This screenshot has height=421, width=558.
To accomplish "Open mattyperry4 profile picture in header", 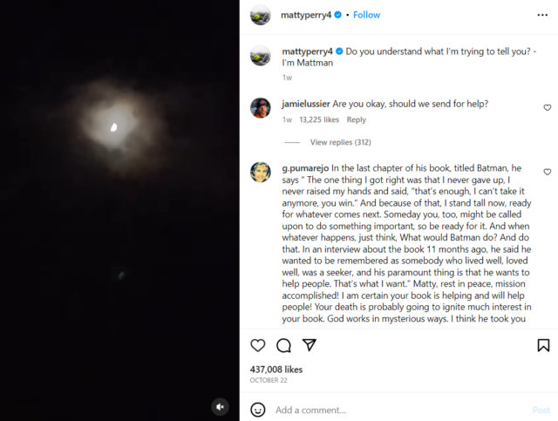I will pyautogui.click(x=260, y=15).
